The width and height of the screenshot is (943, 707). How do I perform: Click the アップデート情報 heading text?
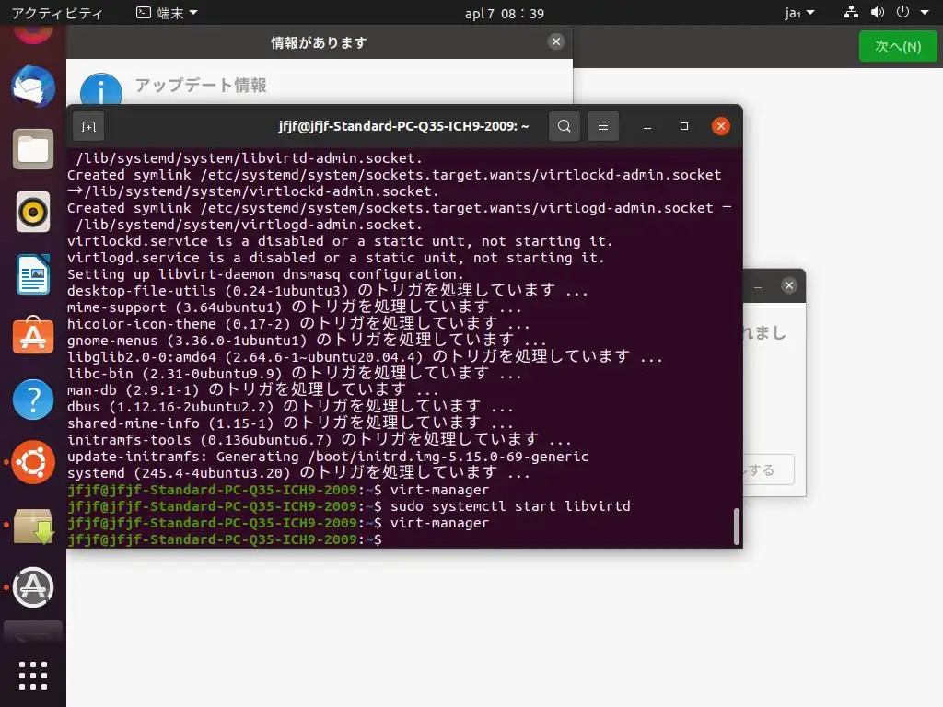coord(200,86)
